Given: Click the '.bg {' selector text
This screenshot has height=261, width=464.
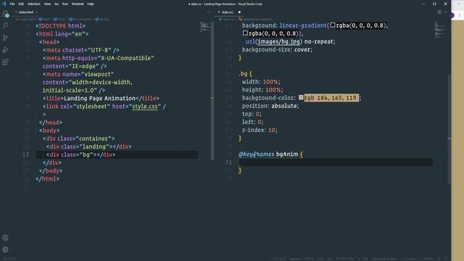Looking at the screenshot, I should 245,74.
